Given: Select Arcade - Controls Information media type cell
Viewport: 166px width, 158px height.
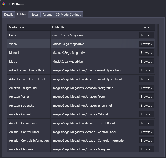Looking at the screenshot, I should 29,141.
